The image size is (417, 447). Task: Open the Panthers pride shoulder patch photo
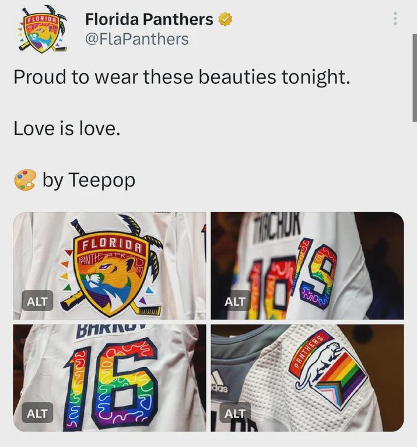(307, 378)
